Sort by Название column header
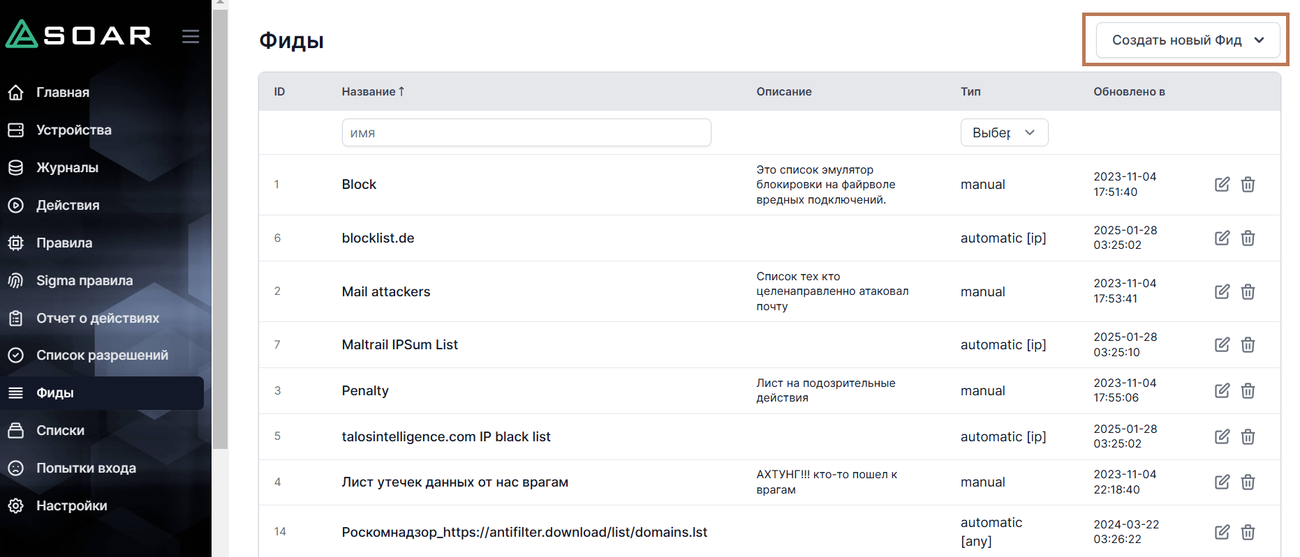Image resolution: width=1300 pixels, height=557 pixels. (x=372, y=91)
